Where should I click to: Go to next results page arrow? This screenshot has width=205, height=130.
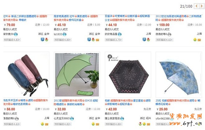pyautogui.click(x=202, y=6)
